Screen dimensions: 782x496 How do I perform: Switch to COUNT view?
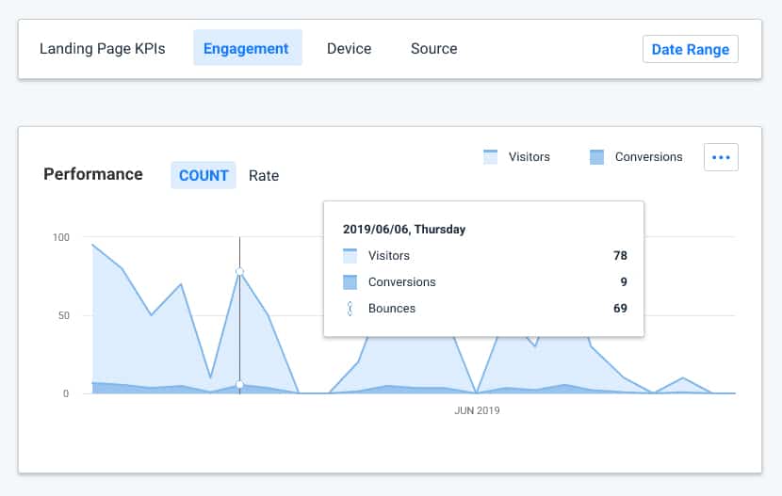point(204,175)
